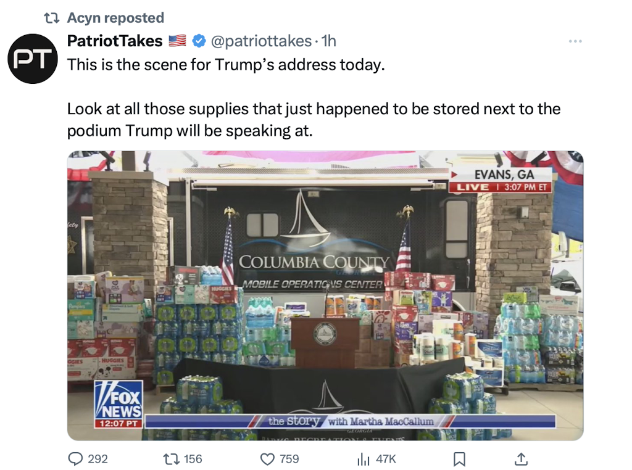Click the blue verified badge
The width and height of the screenshot is (632, 470).
tap(198, 41)
